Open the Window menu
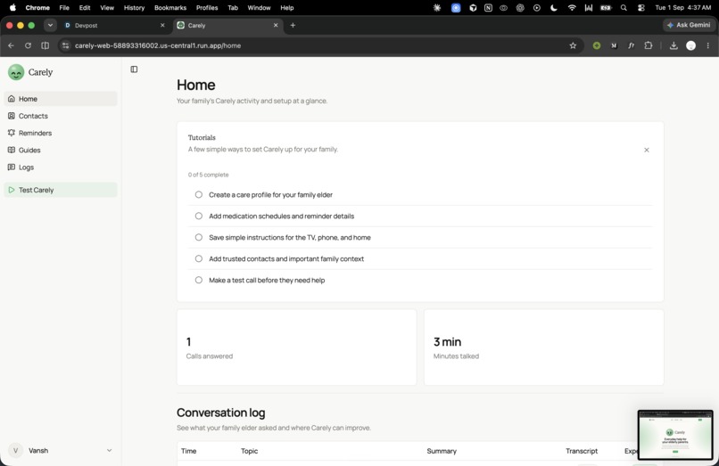Screen dimensions: 719x466 (259, 7)
